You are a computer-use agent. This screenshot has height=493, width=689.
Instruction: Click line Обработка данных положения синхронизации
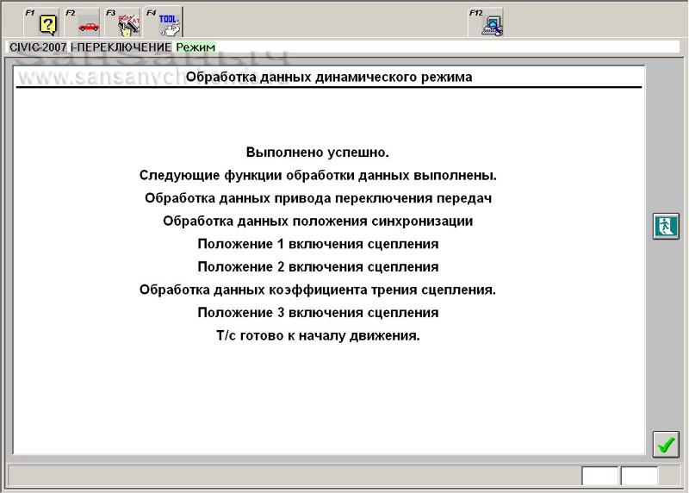pos(318,221)
